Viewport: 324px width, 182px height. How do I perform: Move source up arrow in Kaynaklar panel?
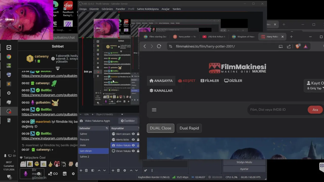coord(131,171)
